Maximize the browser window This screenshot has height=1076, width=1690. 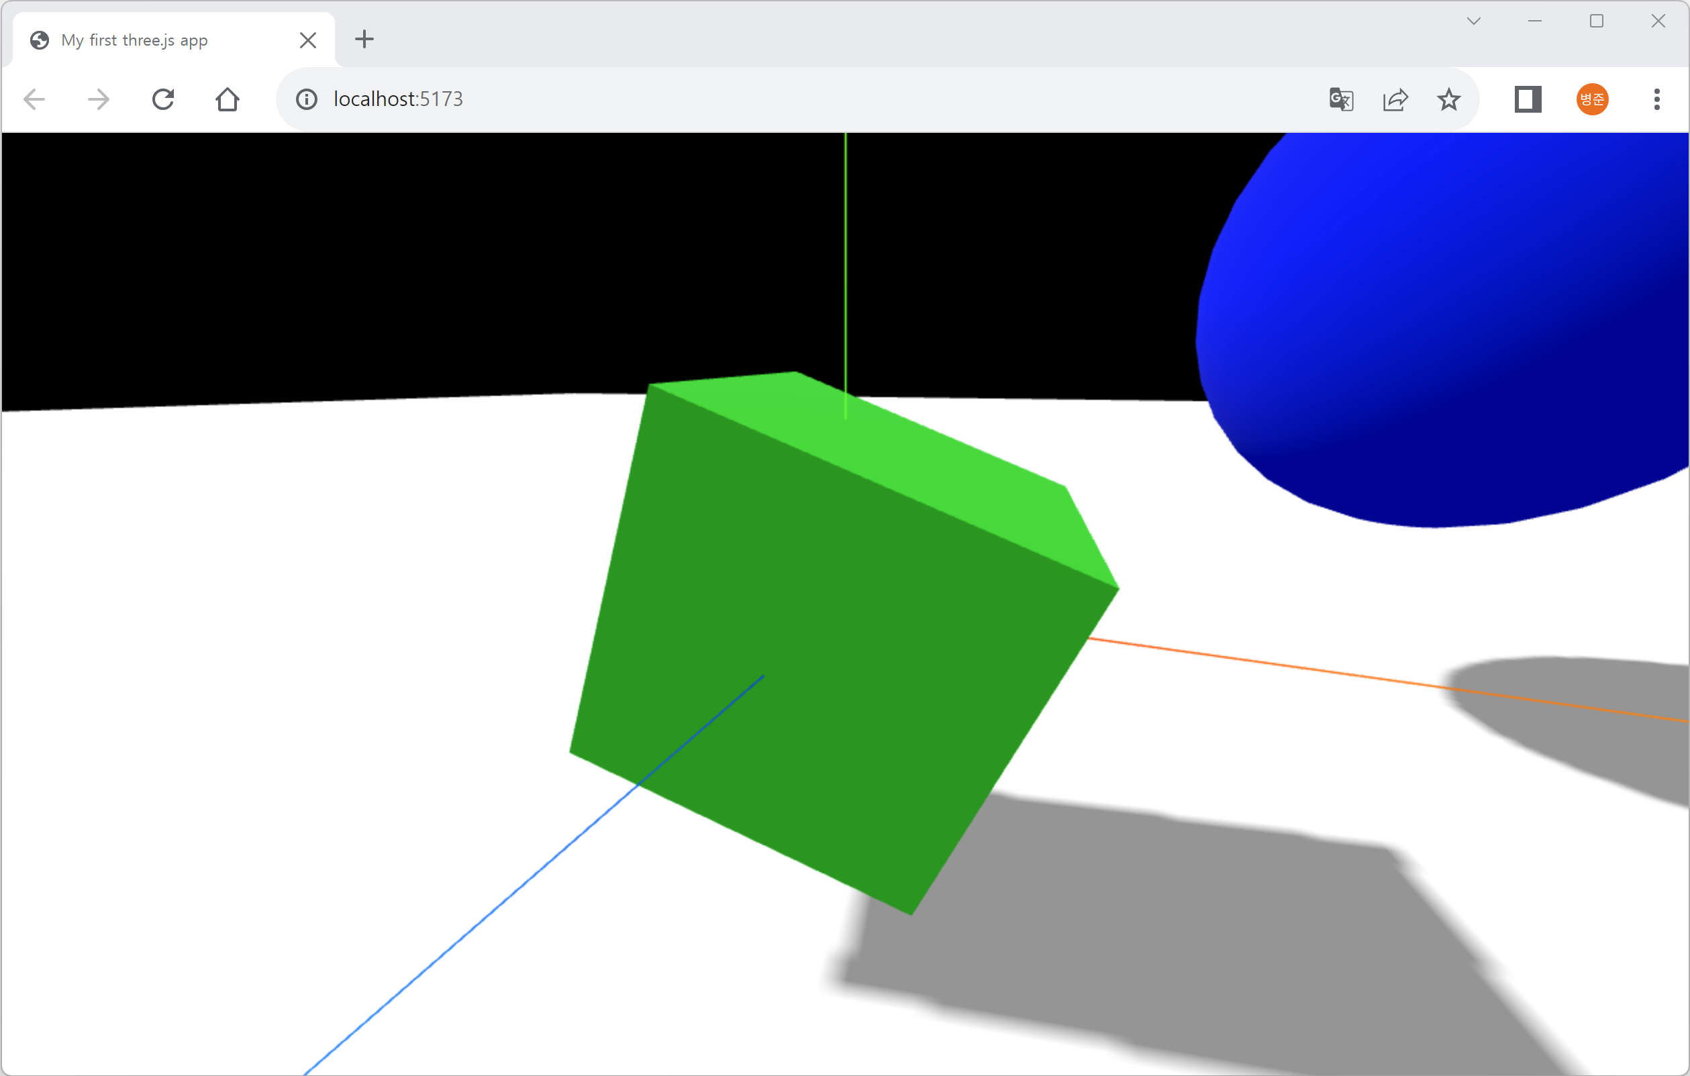(1597, 21)
